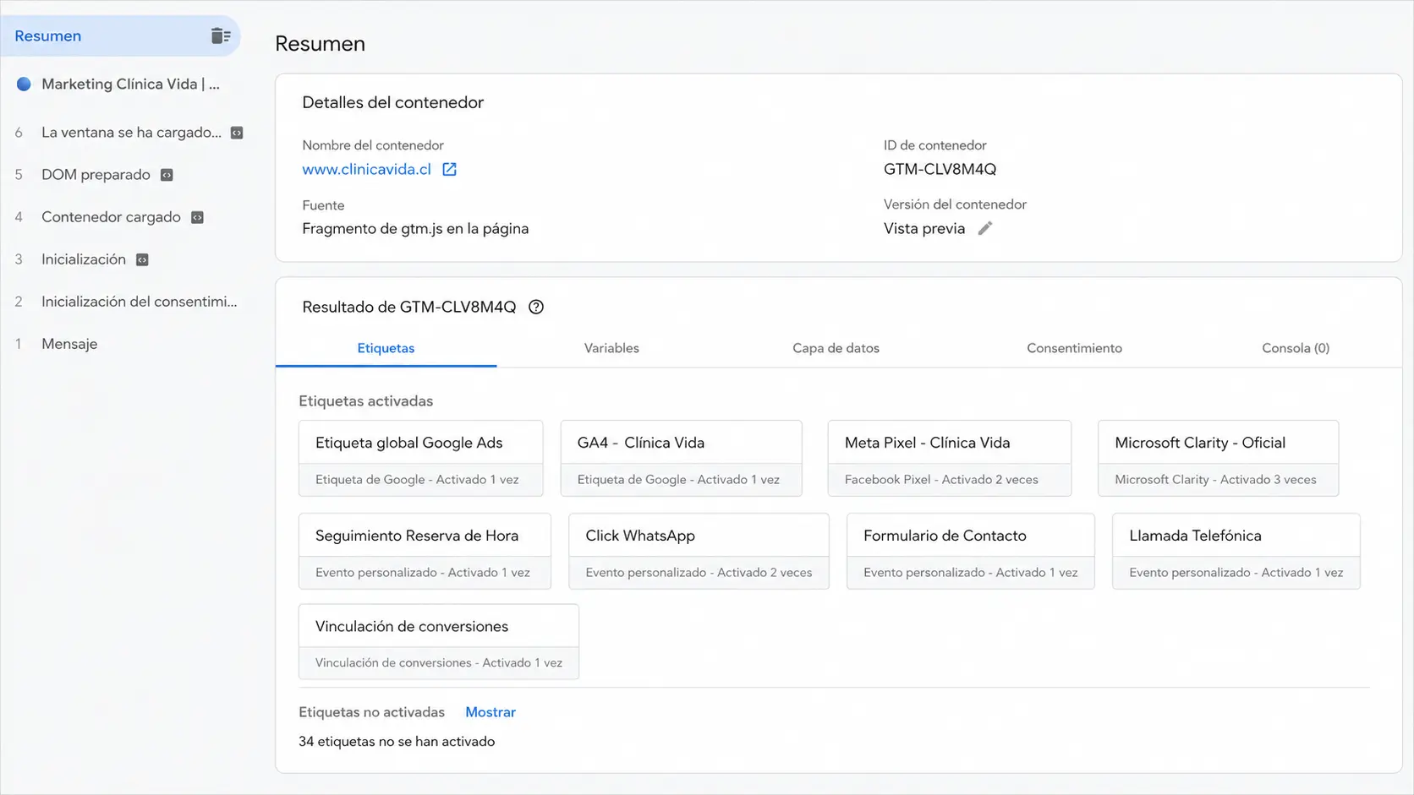The width and height of the screenshot is (1414, 795).
Task: Open the Llamada Telefónica tag card
Action: point(1236,551)
